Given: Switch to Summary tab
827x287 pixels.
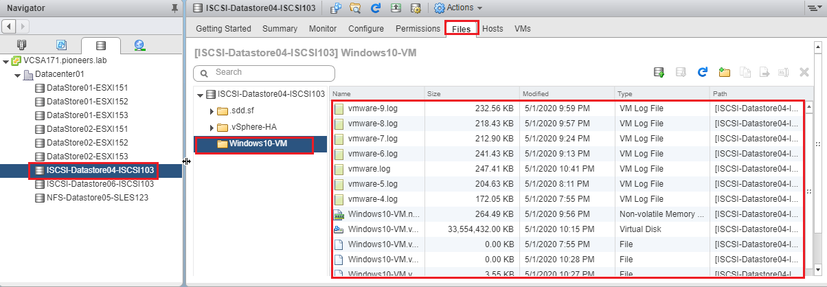Looking at the screenshot, I should (x=280, y=29).
